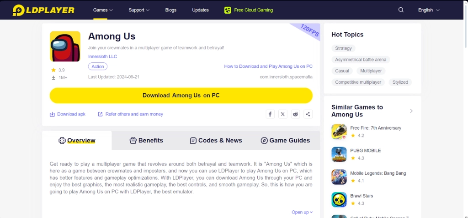Click Download Among Us on PC button
Viewport: 468px width, 218px height.
click(x=181, y=96)
